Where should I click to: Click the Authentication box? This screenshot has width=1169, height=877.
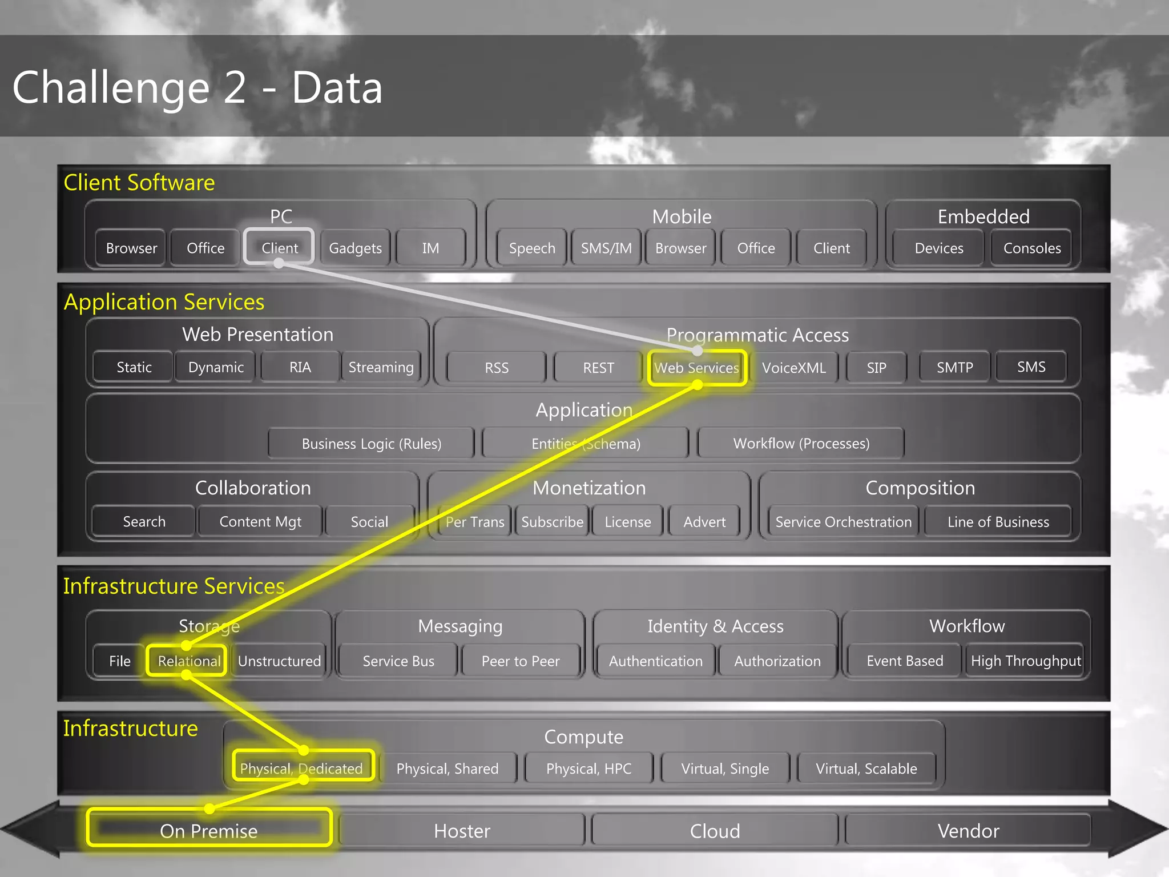pyautogui.click(x=655, y=661)
